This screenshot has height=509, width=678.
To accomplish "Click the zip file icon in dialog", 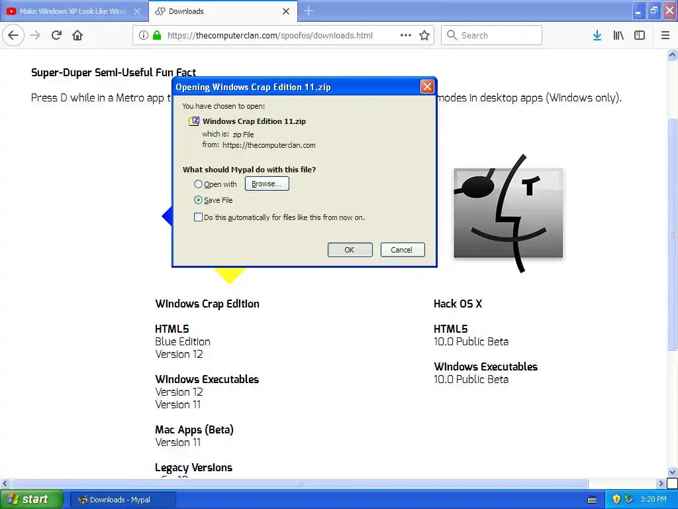I will pyautogui.click(x=194, y=121).
